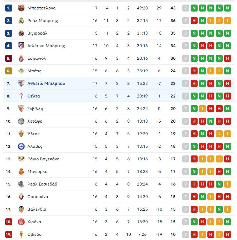The width and height of the screenshot is (237, 240).
Task: Open the Real Madrid crest icon
Action: coord(21,21)
